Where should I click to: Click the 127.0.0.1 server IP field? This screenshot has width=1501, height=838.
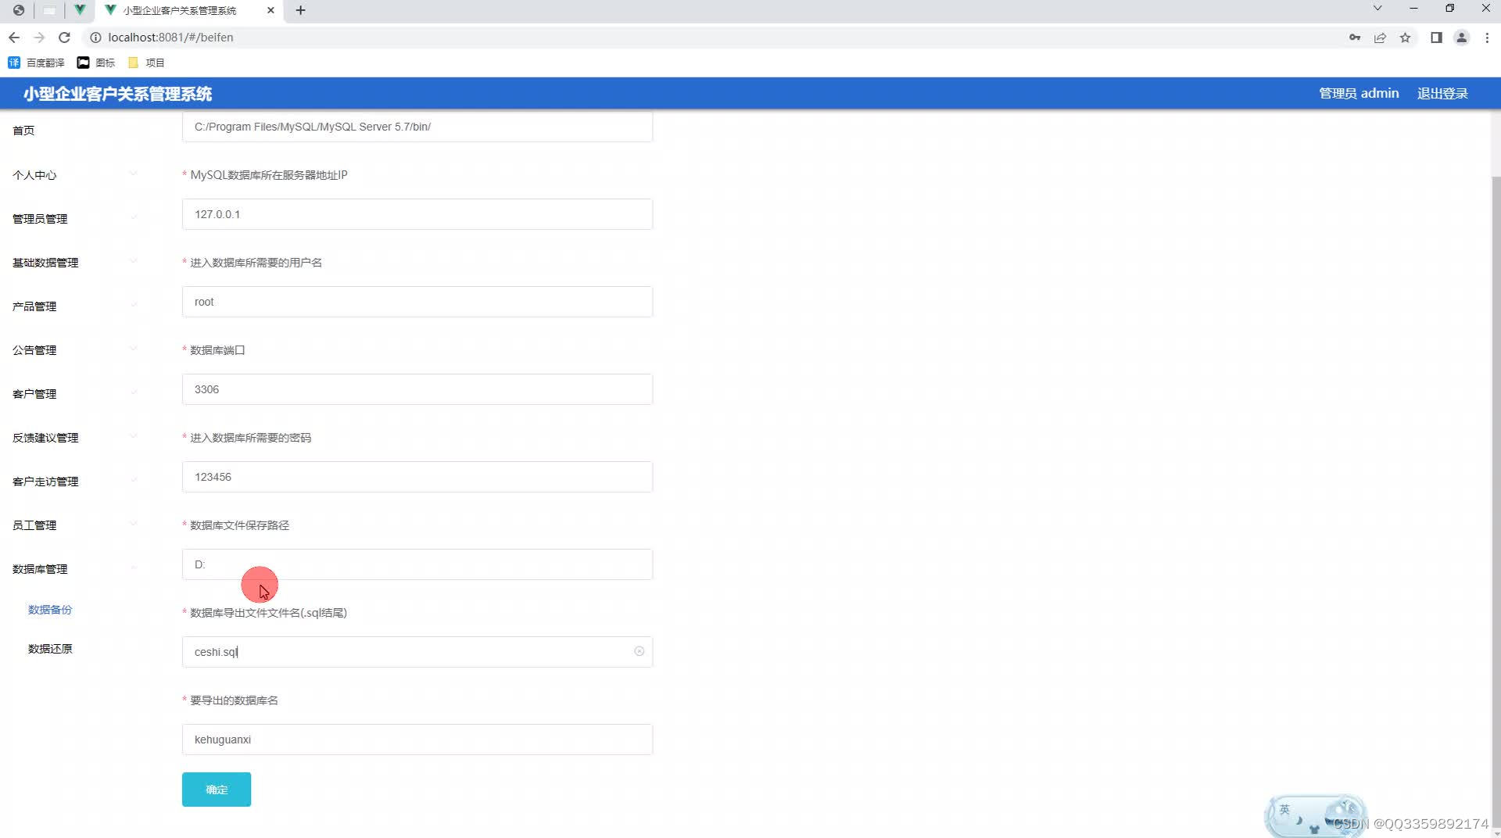[x=417, y=214]
